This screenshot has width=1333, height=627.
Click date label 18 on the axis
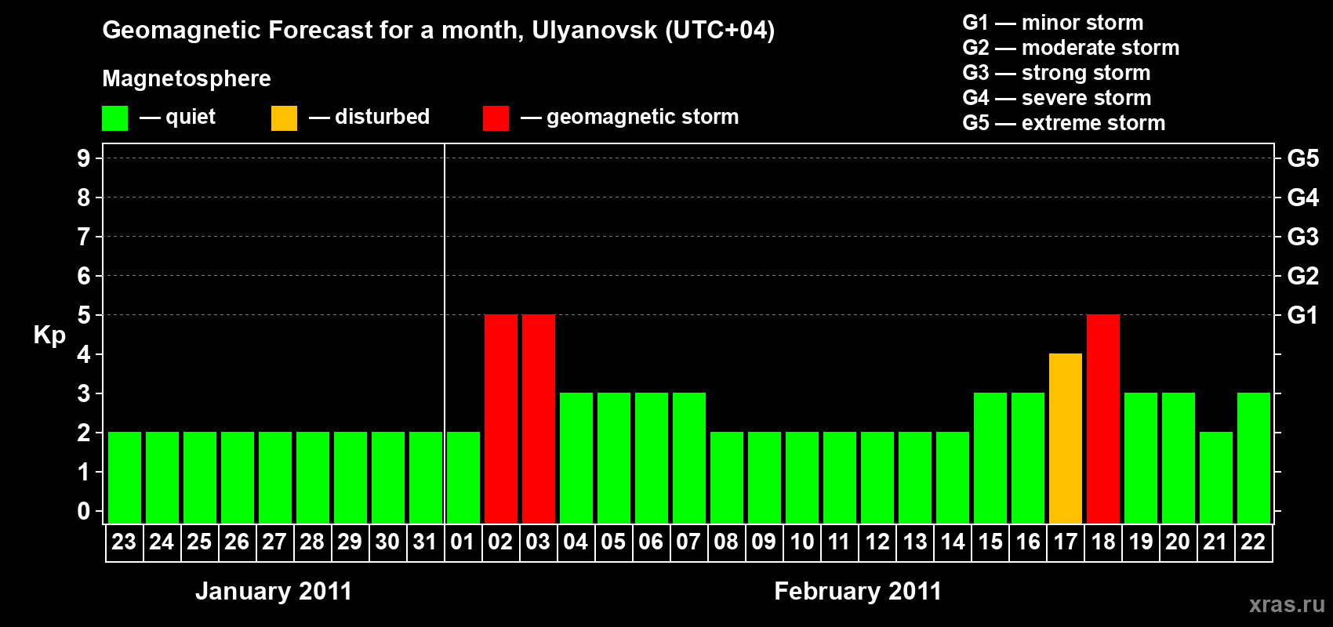[1102, 542]
